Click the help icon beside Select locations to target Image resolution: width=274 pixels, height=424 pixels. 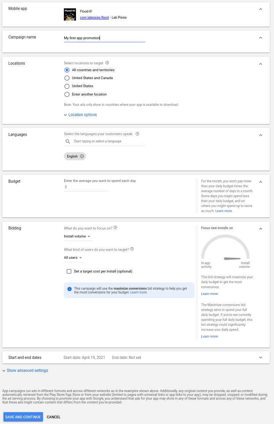point(107,63)
